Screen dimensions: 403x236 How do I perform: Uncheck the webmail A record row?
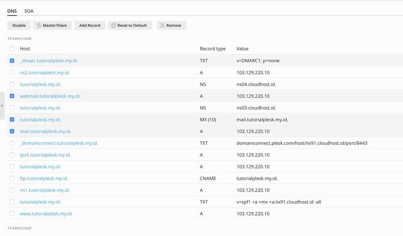click(x=12, y=96)
